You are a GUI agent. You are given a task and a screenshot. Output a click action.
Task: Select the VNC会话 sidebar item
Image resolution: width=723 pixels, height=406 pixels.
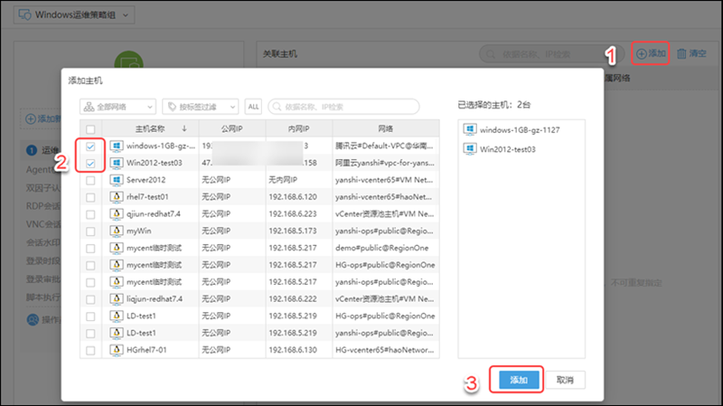coord(42,224)
